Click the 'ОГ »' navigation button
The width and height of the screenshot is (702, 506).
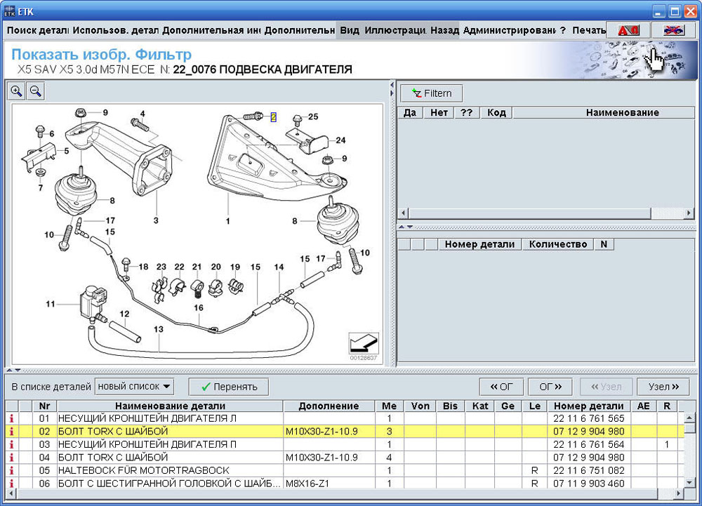551,387
